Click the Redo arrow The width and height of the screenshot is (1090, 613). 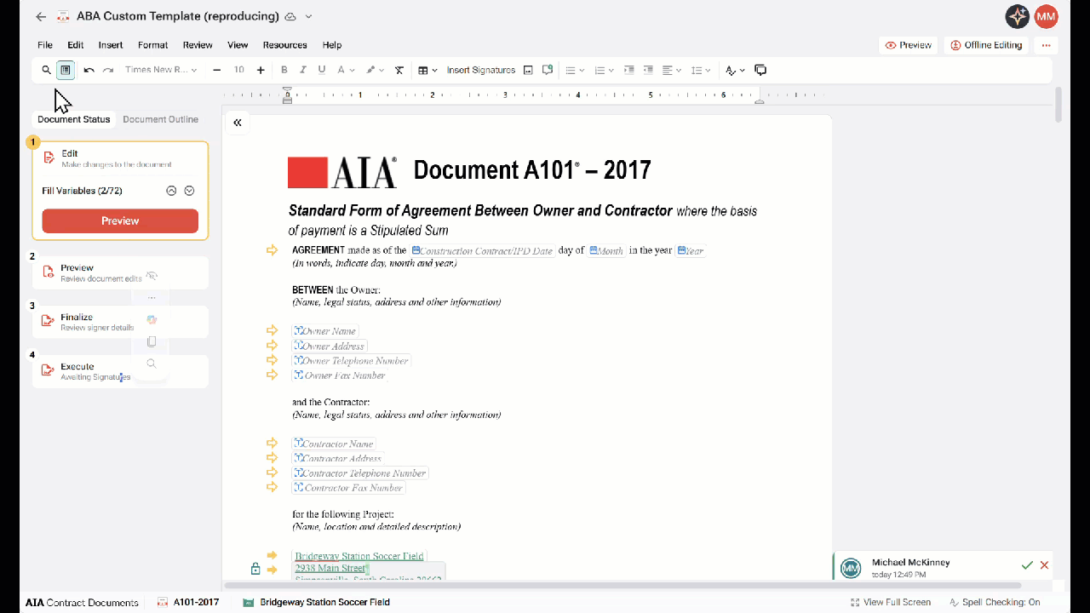(x=108, y=70)
